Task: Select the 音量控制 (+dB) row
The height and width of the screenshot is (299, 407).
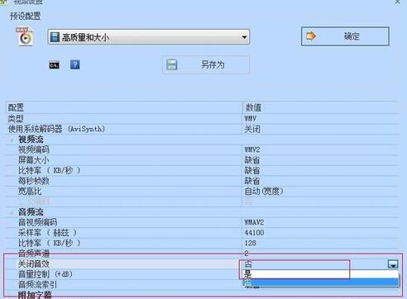Action: point(123,274)
